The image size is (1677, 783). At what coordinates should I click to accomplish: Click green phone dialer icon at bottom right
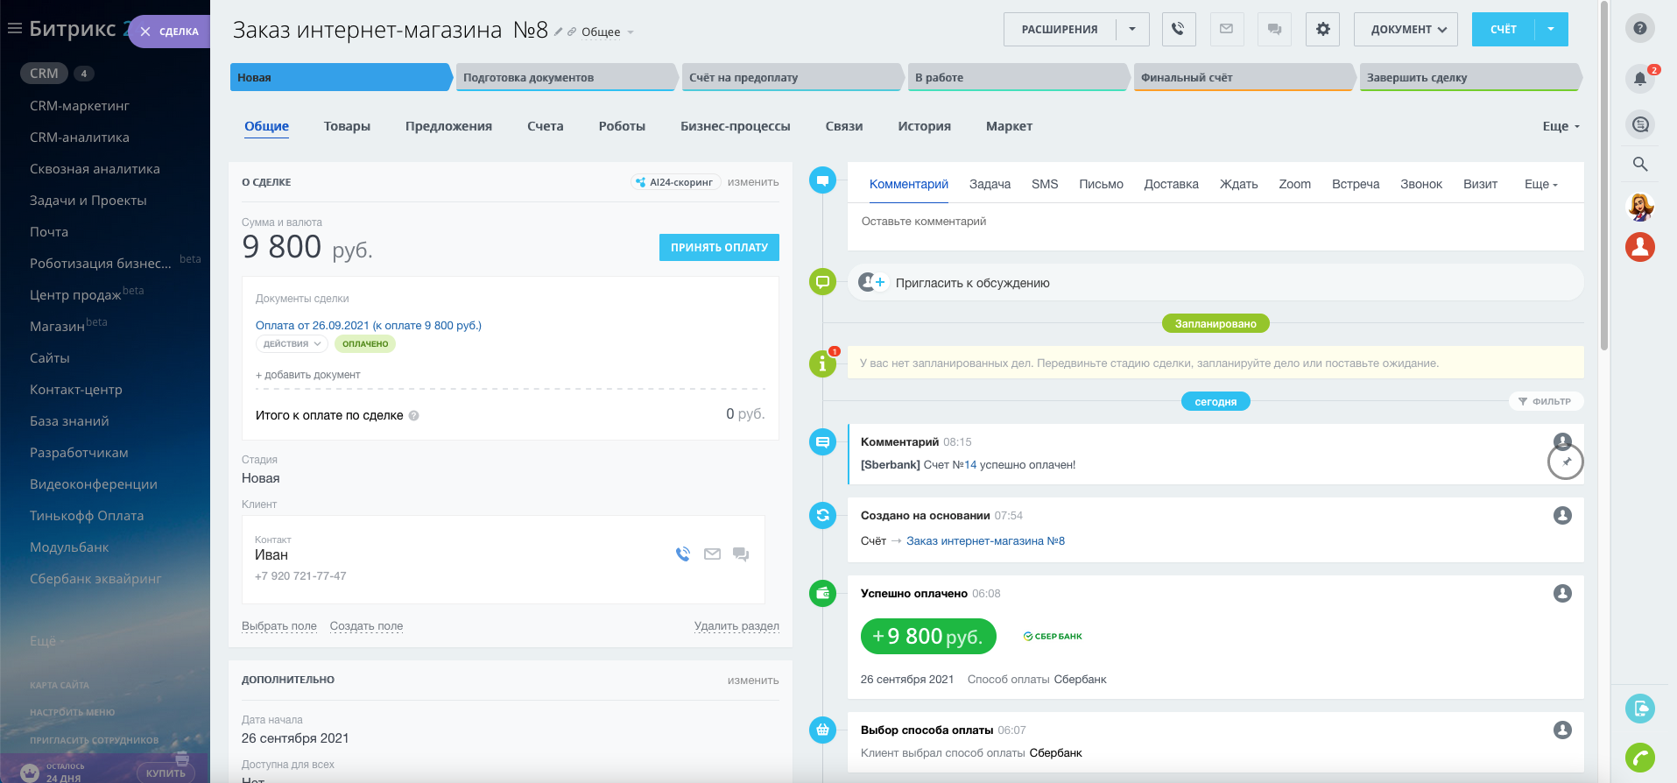click(x=1639, y=757)
